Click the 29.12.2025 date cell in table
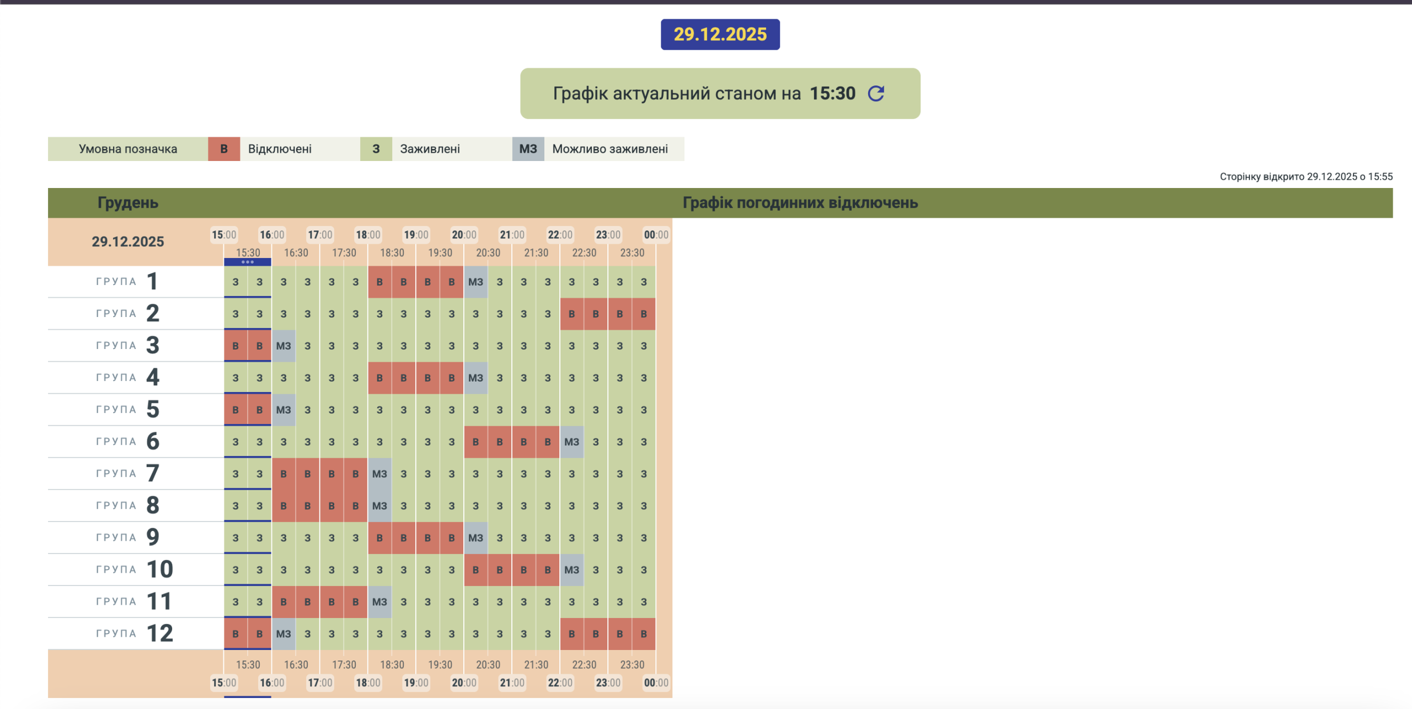The image size is (1412, 709). tap(128, 241)
